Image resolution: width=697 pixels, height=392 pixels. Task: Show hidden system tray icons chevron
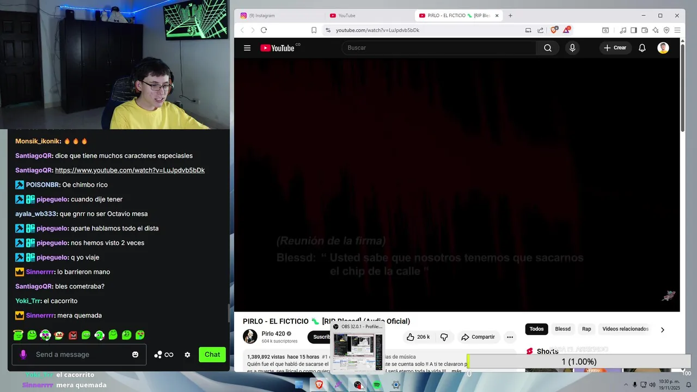point(625,385)
